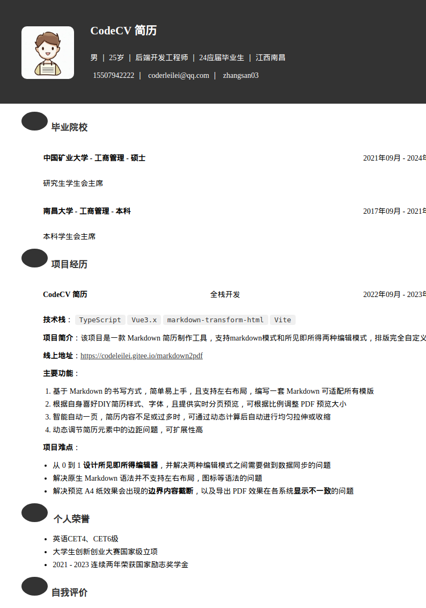Click the 主要功能 label
The height and width of the screenshot is (608, 426).
pyautogui.click(x=58, y=373)
